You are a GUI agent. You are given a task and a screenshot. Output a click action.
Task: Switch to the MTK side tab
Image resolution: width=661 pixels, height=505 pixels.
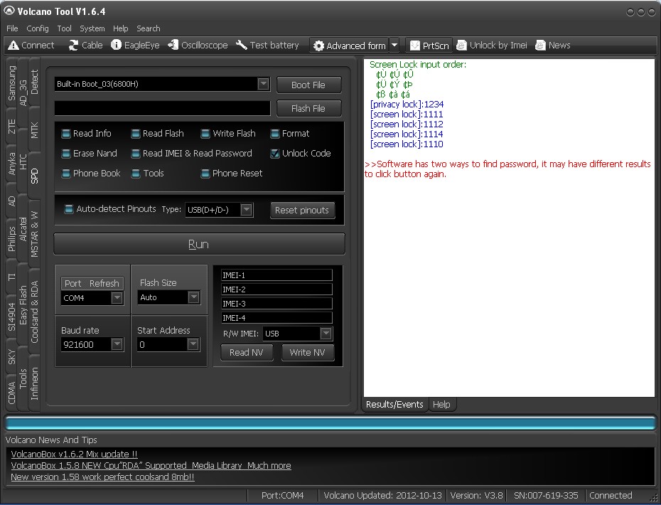[x=34, y=130]
